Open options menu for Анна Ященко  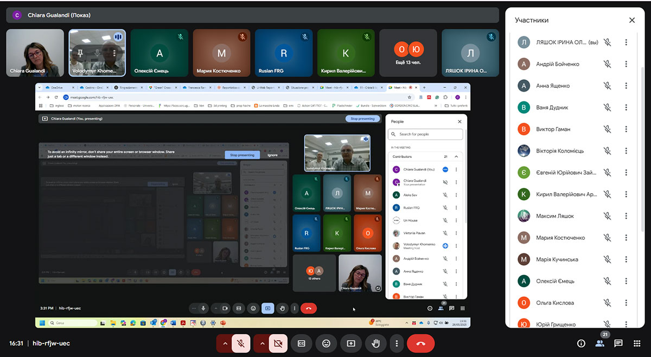[626, 86]
